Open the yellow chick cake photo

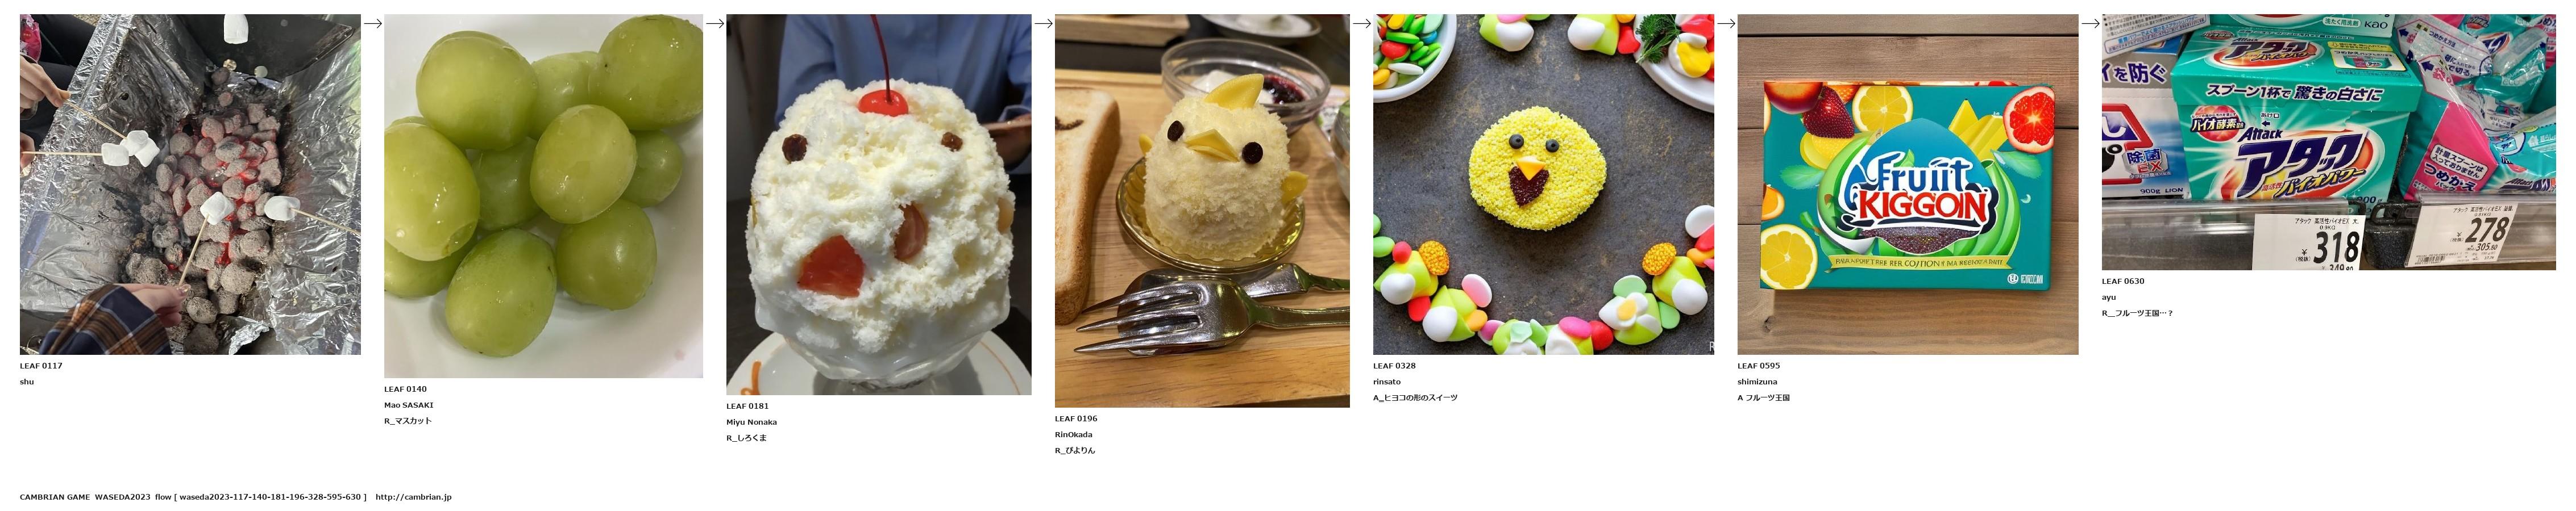tap(1202, 211)
